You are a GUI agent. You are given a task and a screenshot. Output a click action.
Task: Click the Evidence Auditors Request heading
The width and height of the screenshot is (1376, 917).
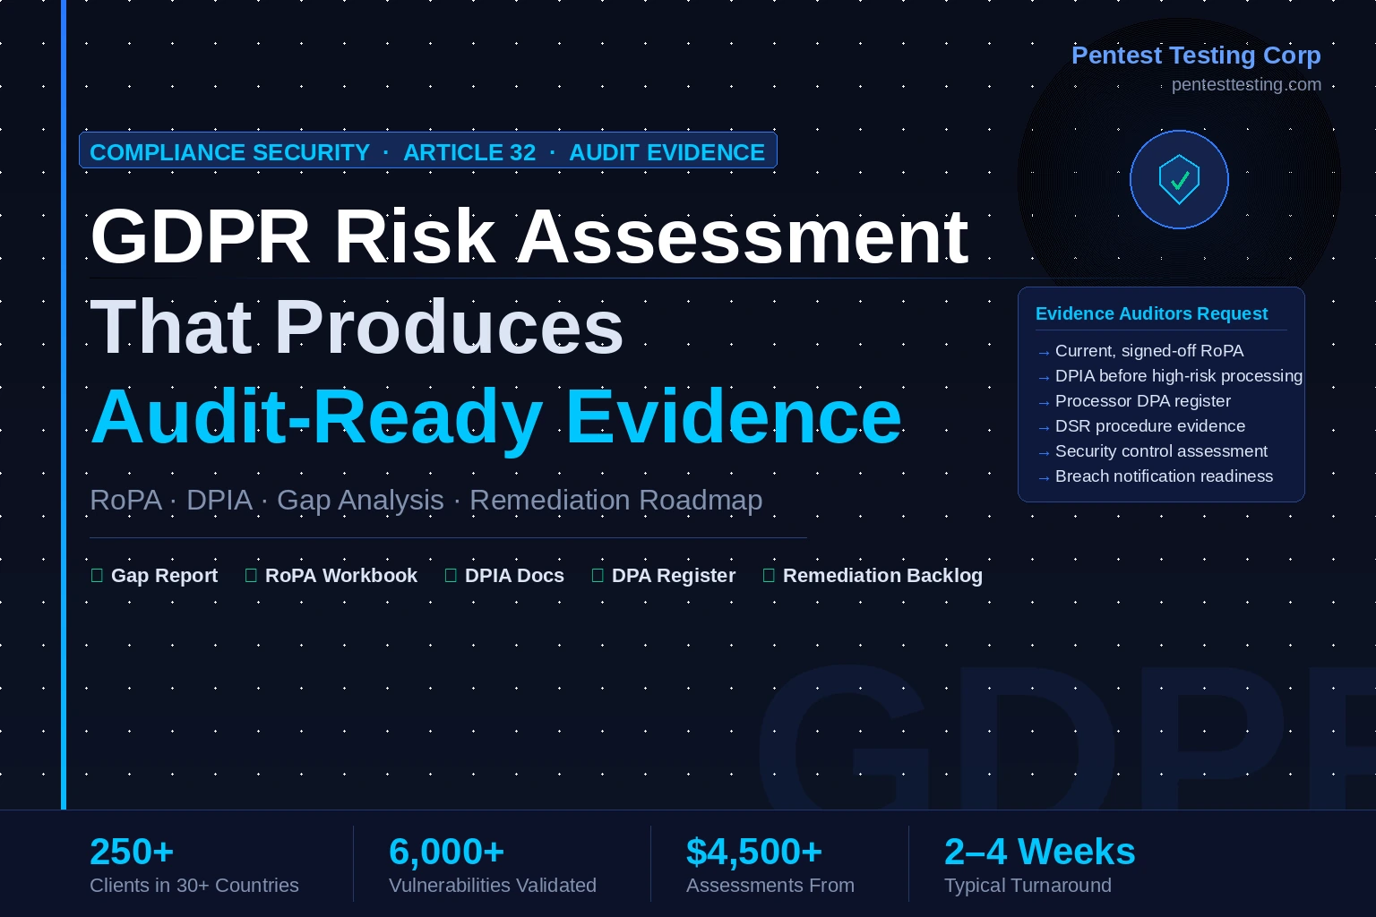coord(1151,313)
